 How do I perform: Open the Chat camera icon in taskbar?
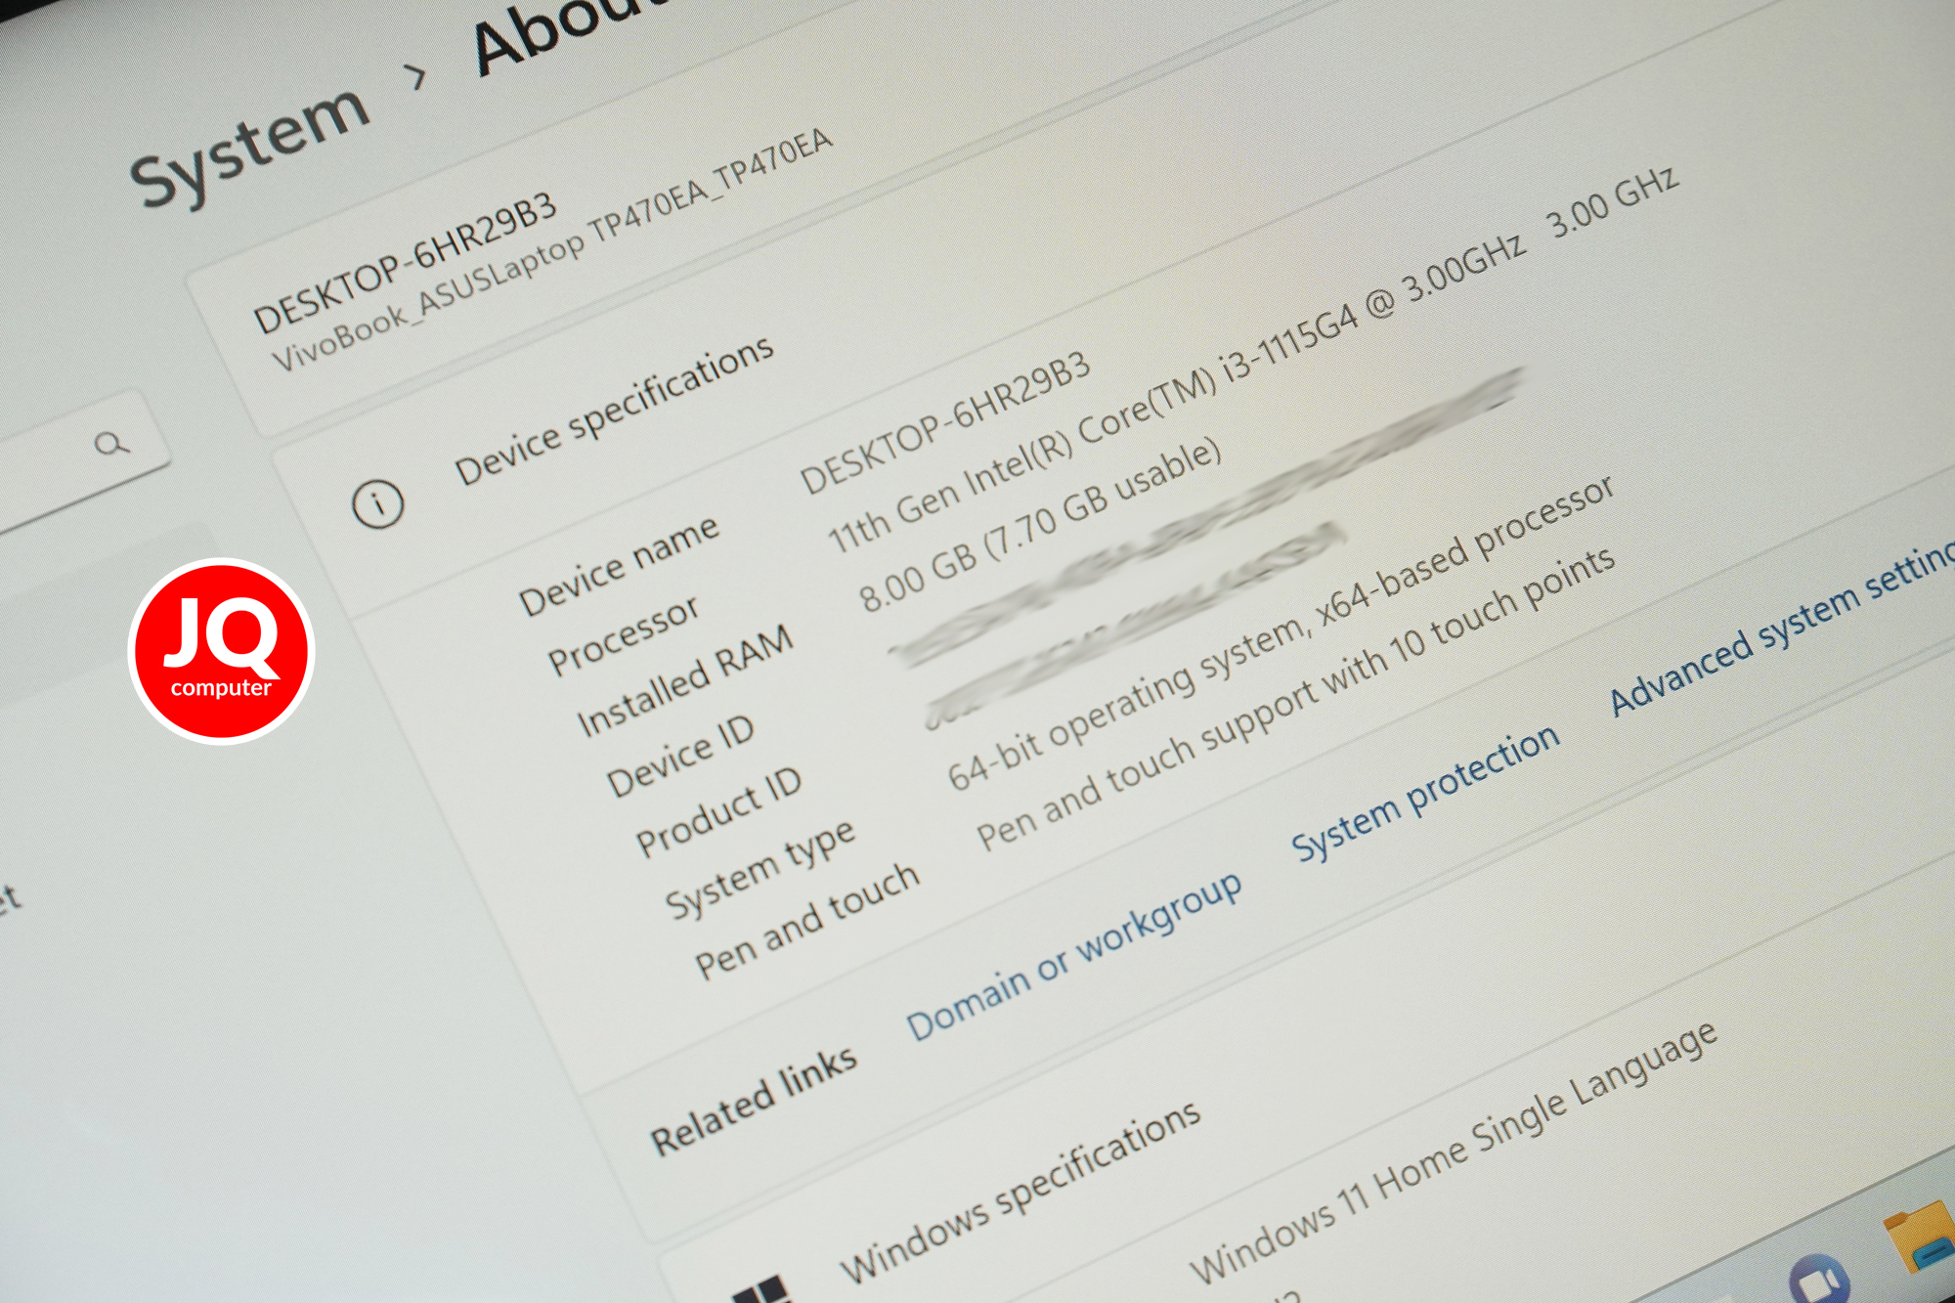1819,1278
